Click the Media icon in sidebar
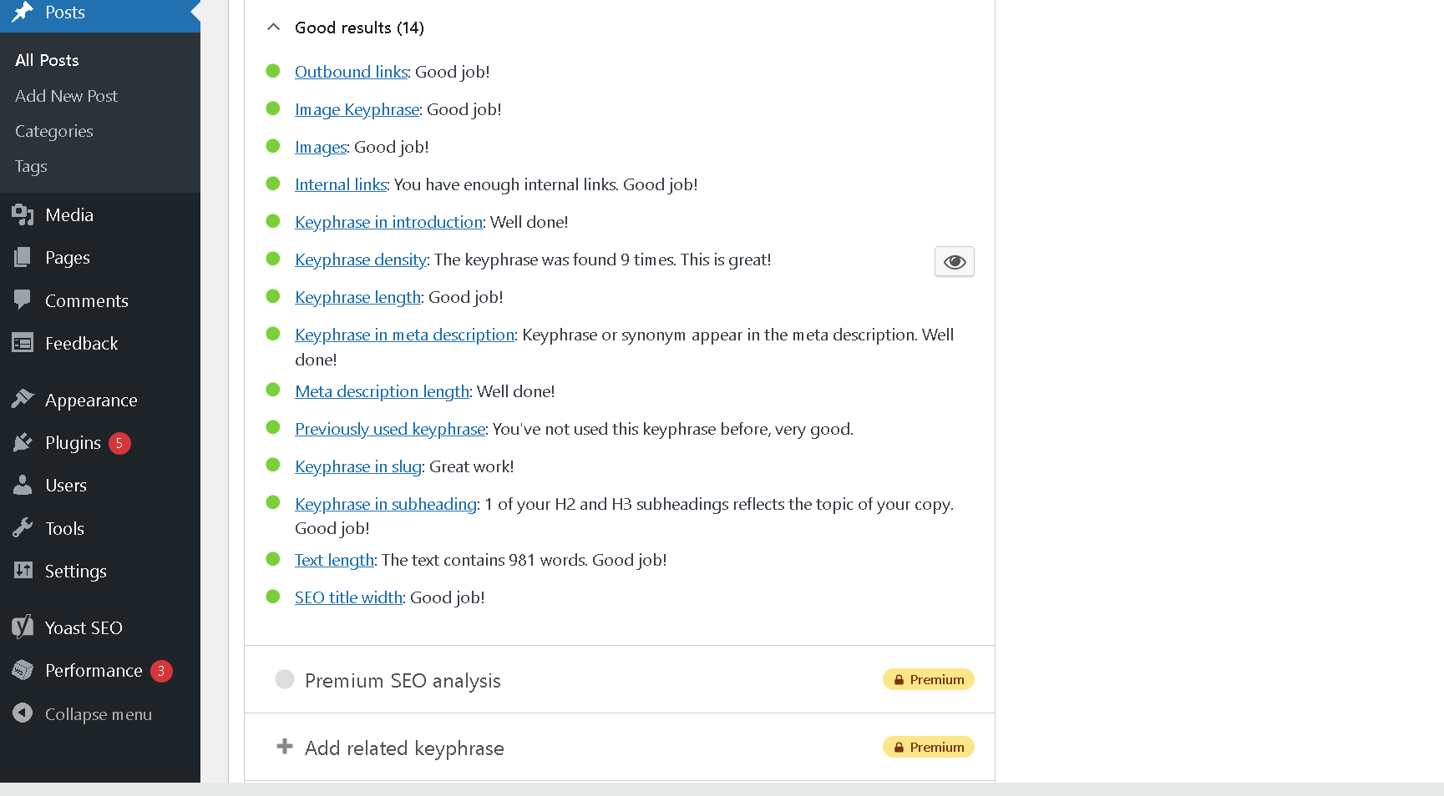 (23, 215)
